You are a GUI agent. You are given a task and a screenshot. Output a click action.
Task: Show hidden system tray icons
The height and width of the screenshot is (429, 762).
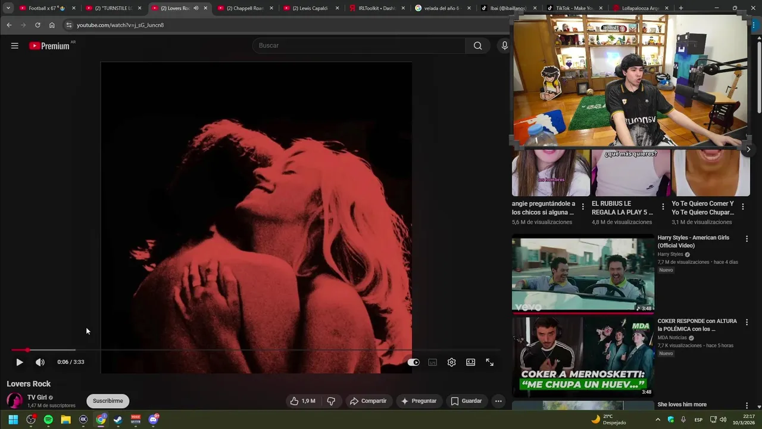point(658,419)
